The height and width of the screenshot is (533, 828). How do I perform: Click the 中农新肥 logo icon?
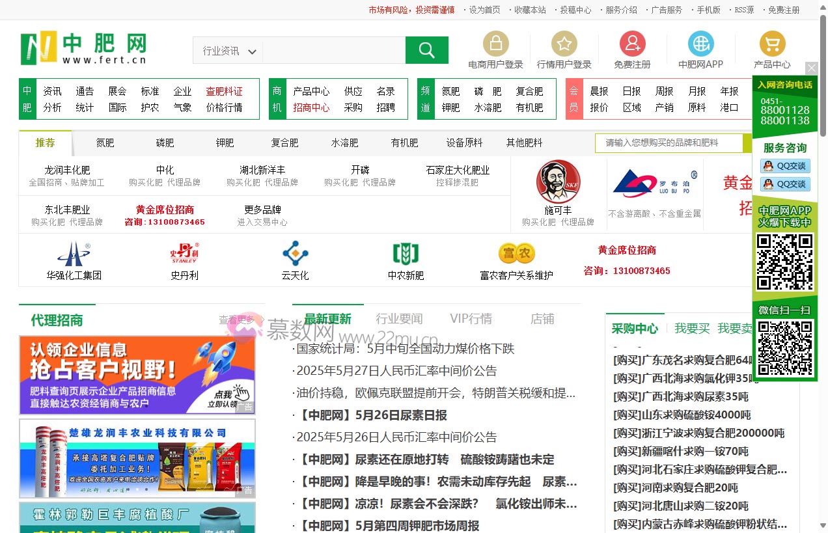click(406, 254)
